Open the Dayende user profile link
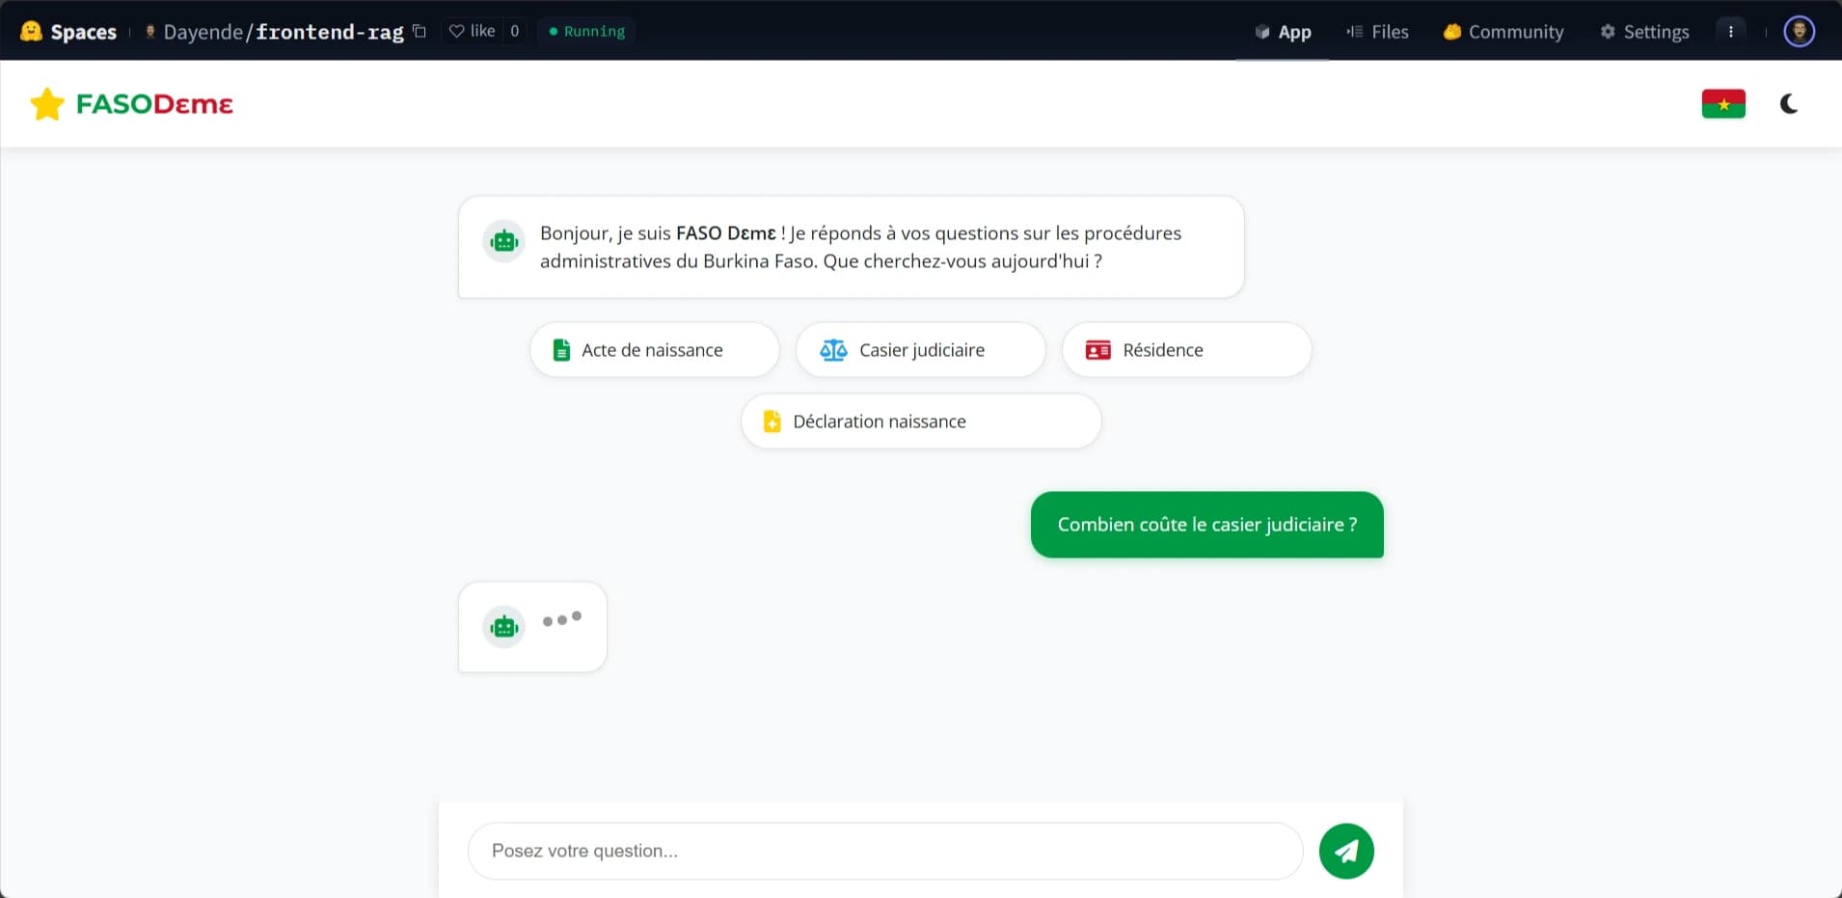 [x=203, y=32]
